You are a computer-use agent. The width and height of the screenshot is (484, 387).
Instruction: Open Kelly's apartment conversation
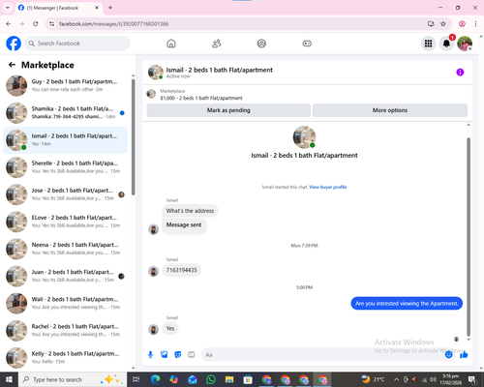[x=65, y=357]
